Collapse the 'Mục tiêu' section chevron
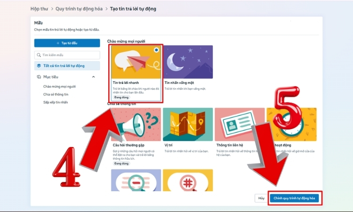This screenshot has height=212, width=353. coord(94,77)
